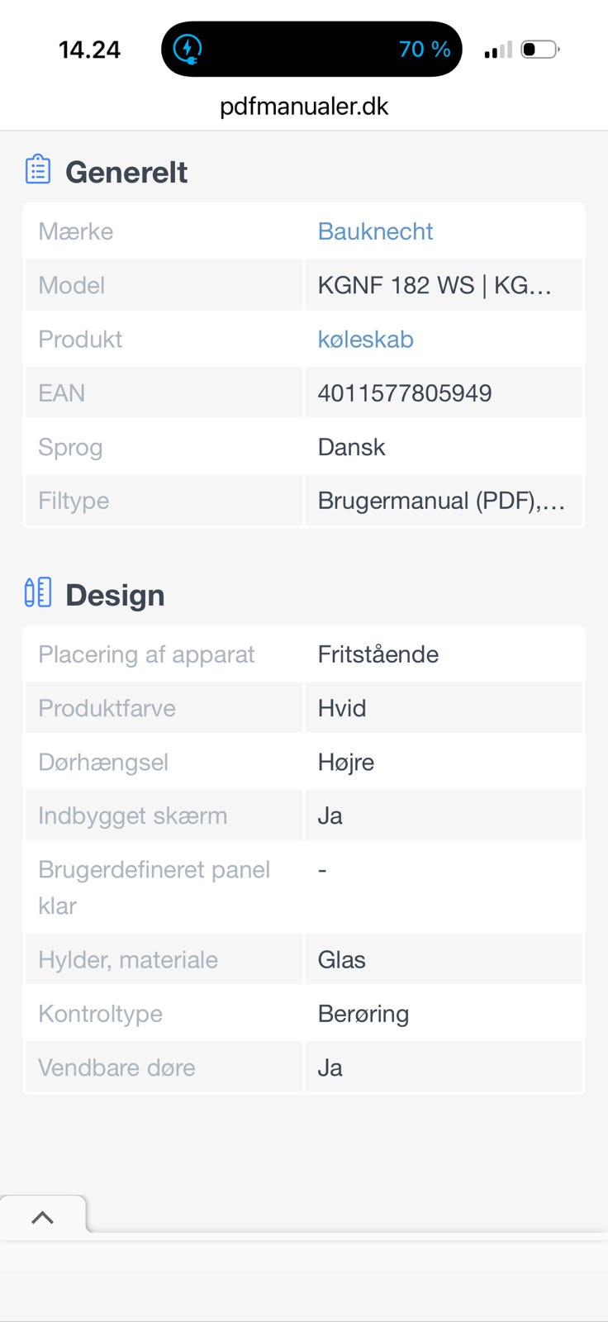Tap the charging bolt icon in Dynamic Island
This screenshot has height=1322, width=608.
pyautogui.click(x=188, y=49)
